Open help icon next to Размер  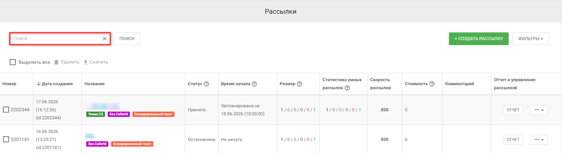click(300, 84)
